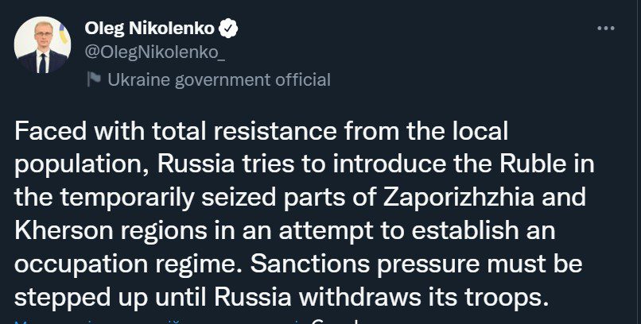Click the word temporarily in the tweet
Screen dimensions: 641x324
tap(126, 199)
